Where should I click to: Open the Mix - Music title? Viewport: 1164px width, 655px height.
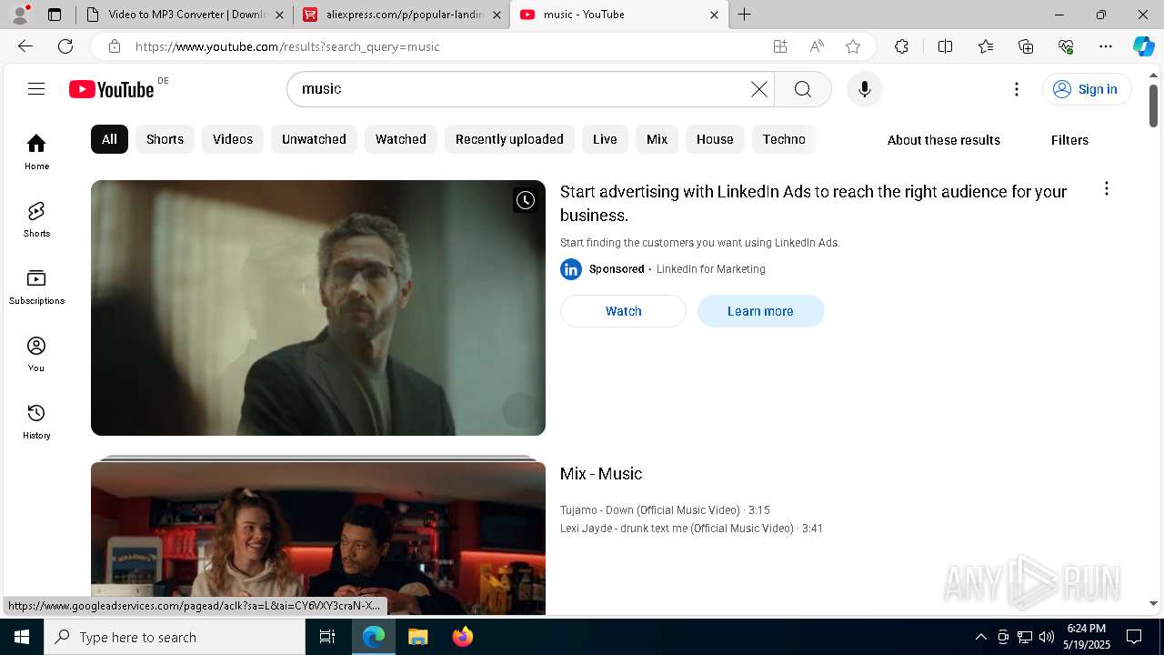(601, 474)
